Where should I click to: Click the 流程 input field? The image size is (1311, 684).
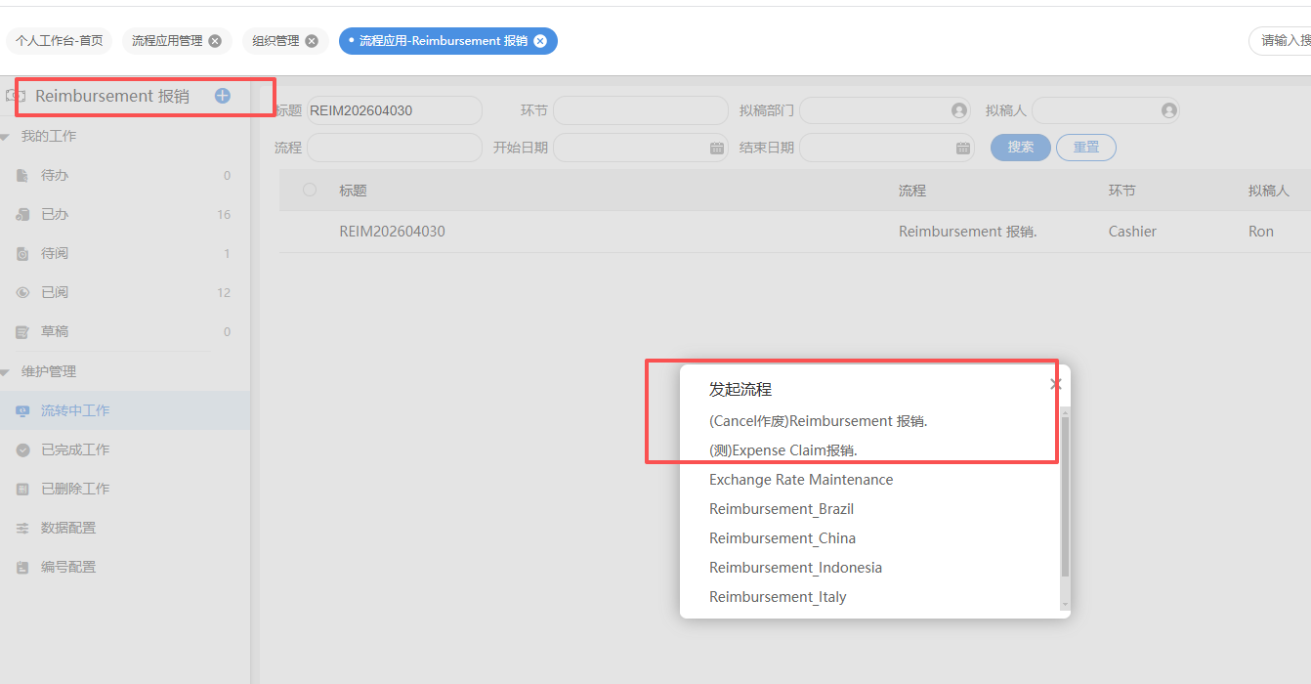[x=395, y=148]
